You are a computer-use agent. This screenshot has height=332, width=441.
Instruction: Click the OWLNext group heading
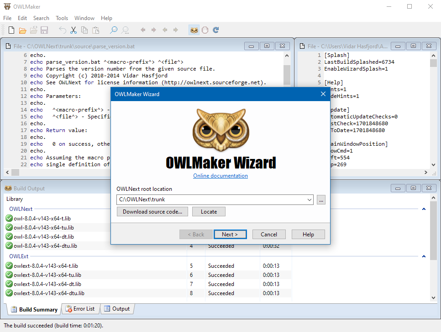(x=21, y=209)
